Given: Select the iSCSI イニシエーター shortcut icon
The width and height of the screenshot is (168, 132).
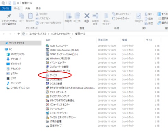Looking at the screenshot, I should click(47, 46).
